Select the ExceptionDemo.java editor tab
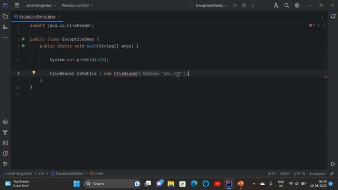The image size is (338, 190). 37,16
